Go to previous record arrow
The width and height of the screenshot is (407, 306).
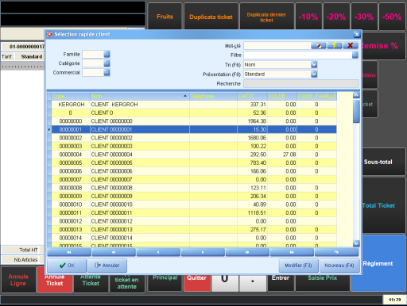pos(158,252)
